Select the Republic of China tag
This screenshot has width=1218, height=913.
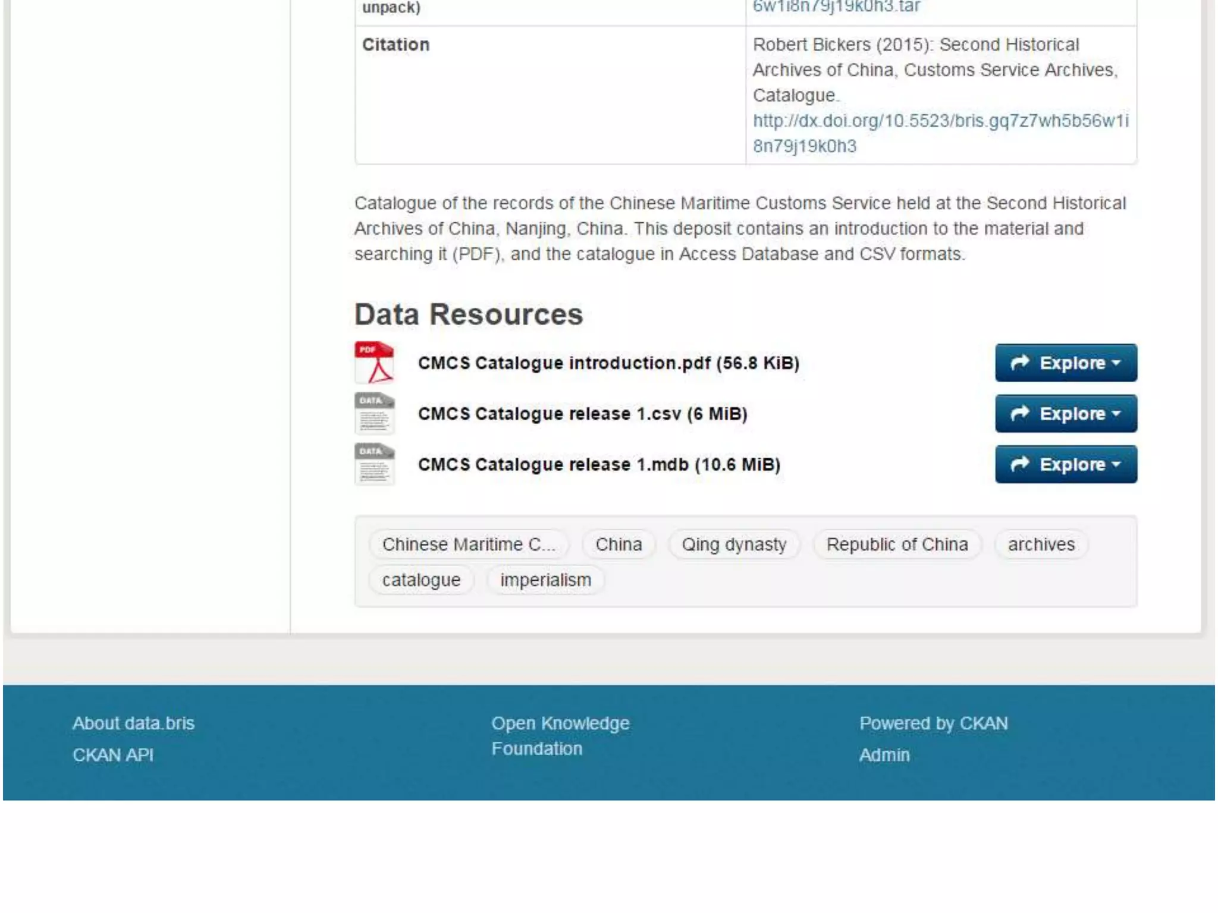tap(897, 544)
